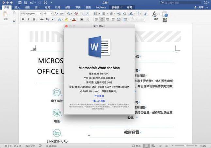Open the Change Case Aa dropdown

(69, 13)
